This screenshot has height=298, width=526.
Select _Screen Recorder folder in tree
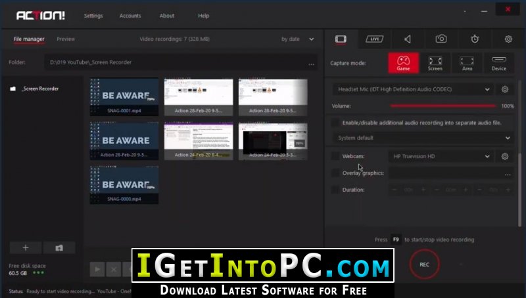(40, 89)
